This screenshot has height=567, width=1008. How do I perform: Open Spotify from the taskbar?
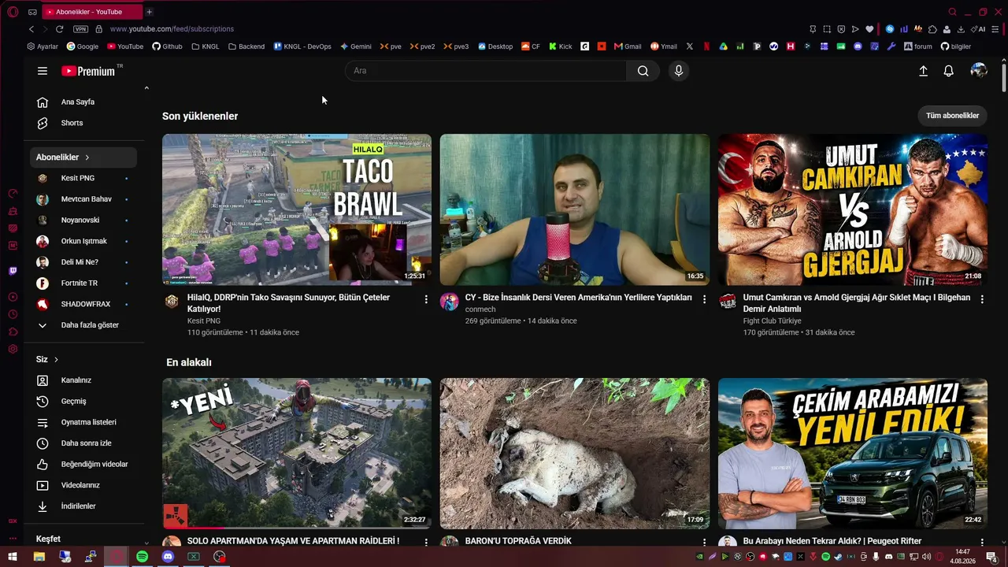pos(142,557)
